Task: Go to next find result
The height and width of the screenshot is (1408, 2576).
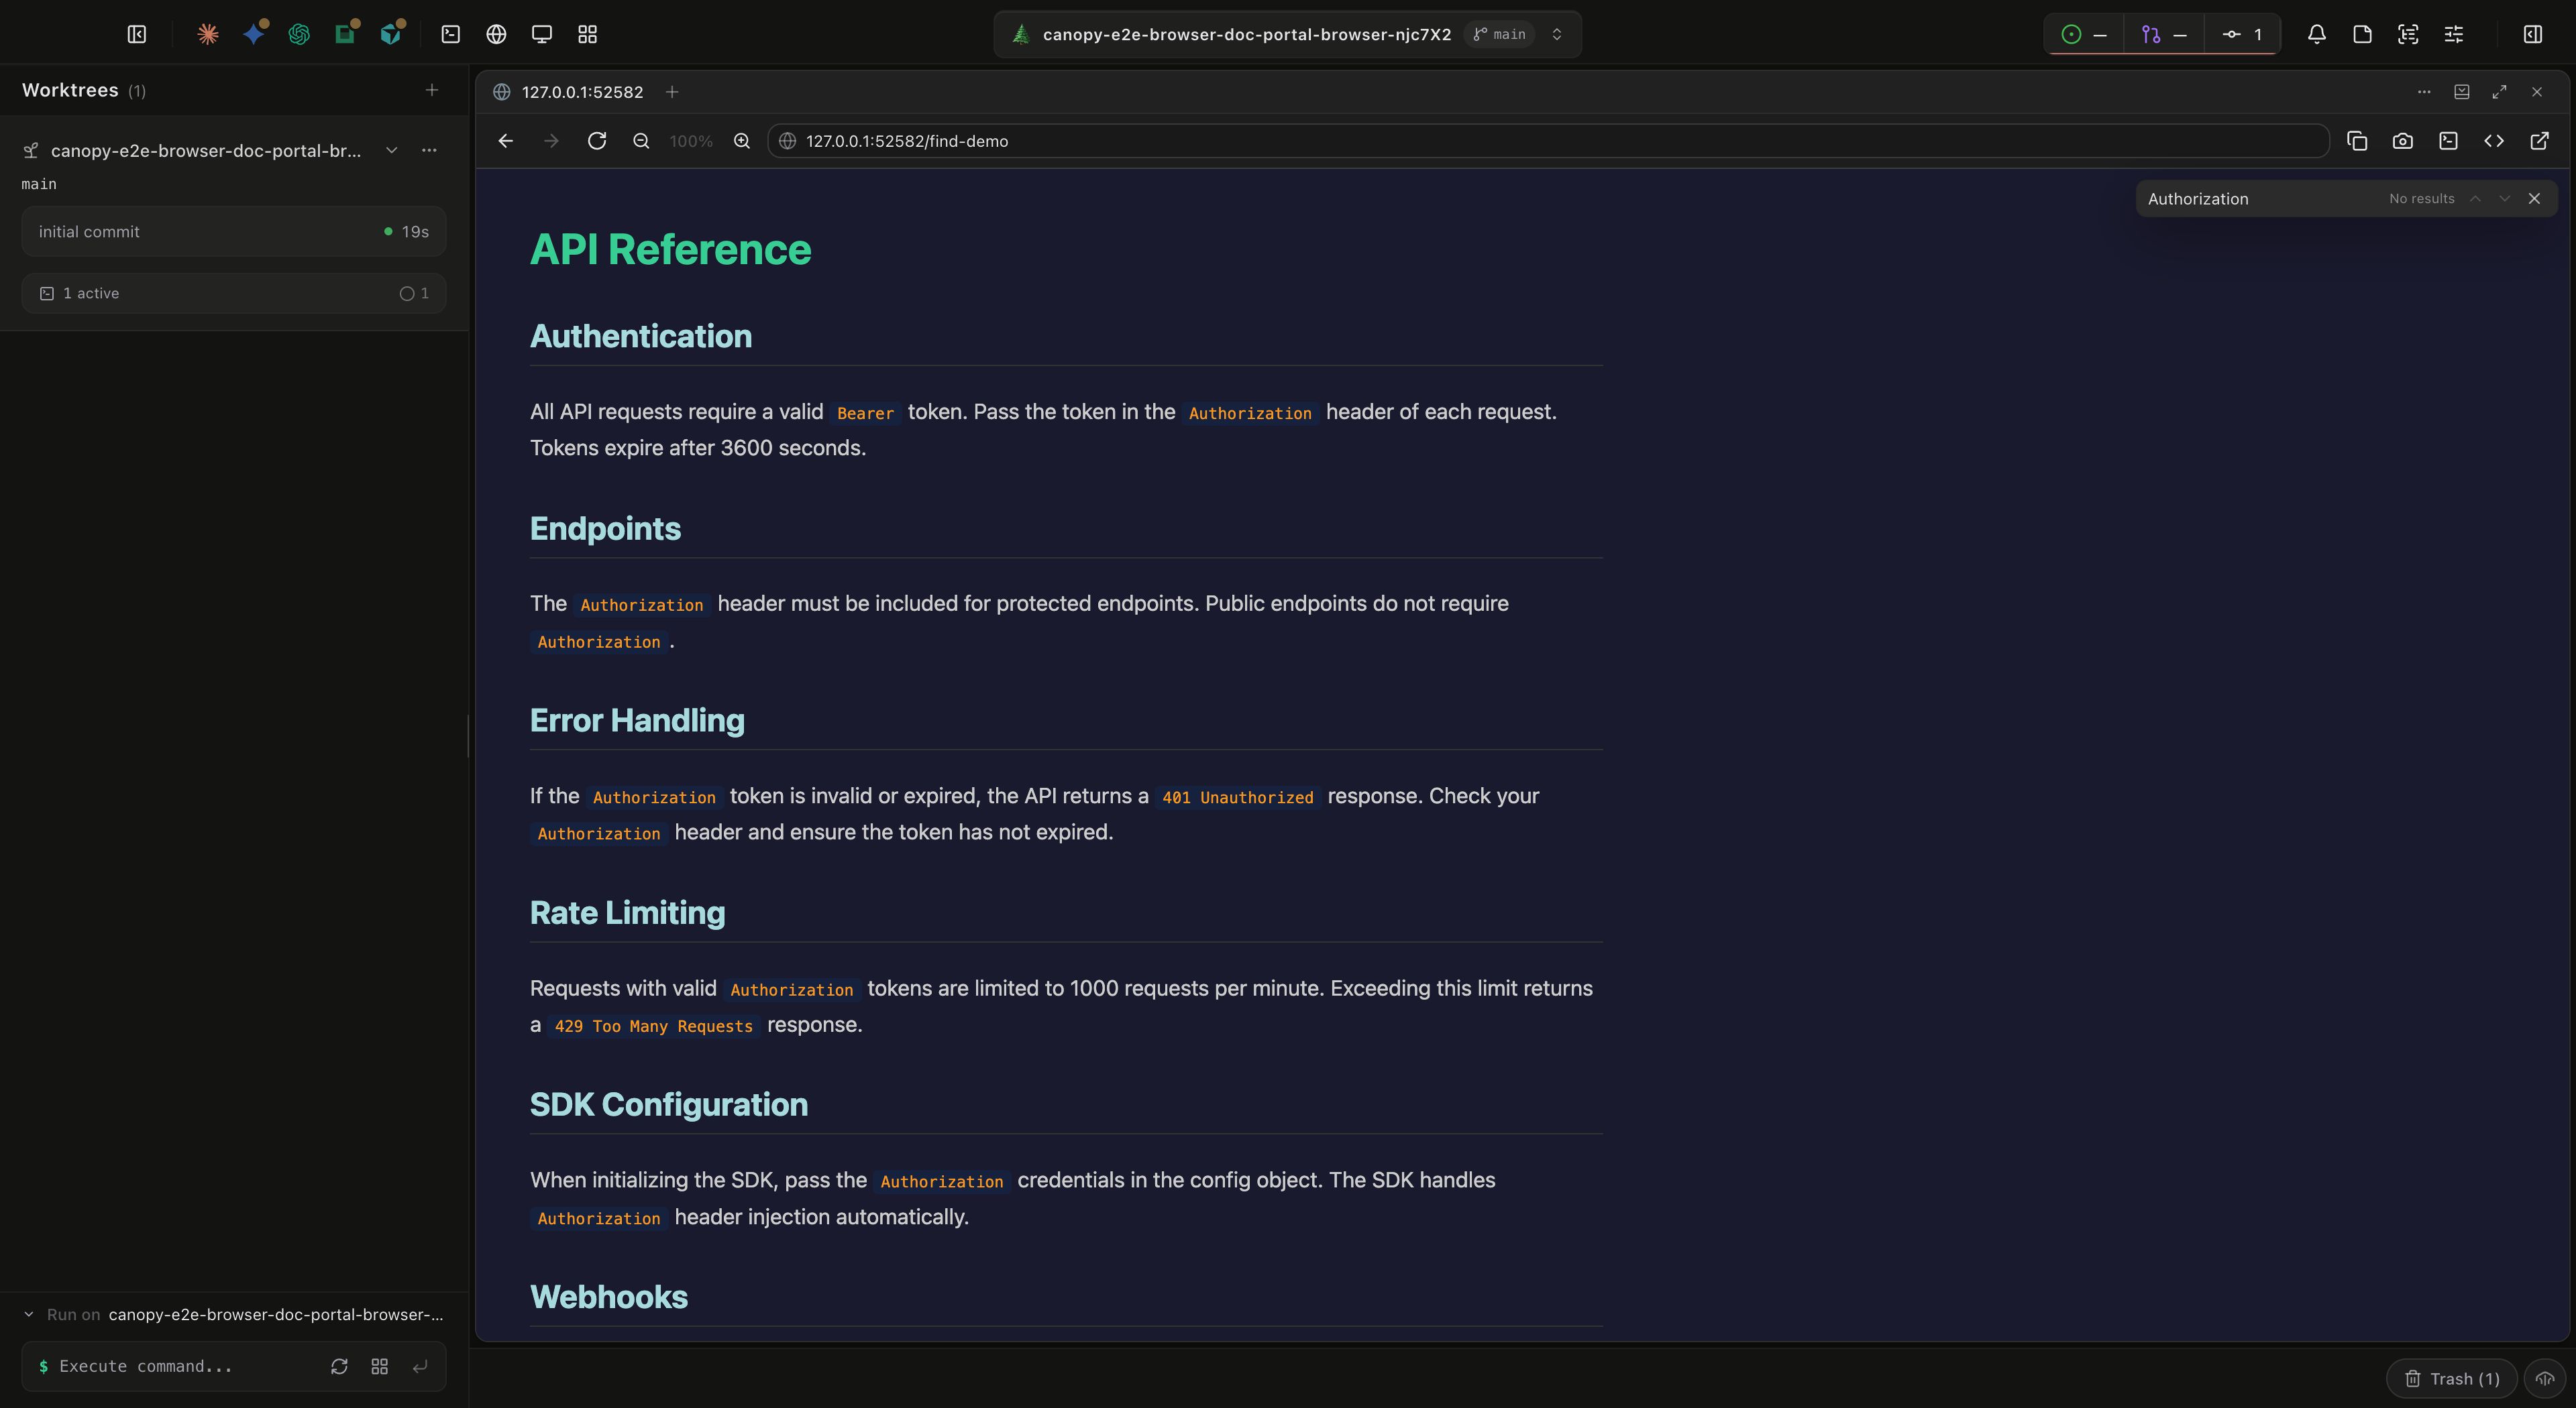Action: pyautogui.click(x=2504, y=199)
